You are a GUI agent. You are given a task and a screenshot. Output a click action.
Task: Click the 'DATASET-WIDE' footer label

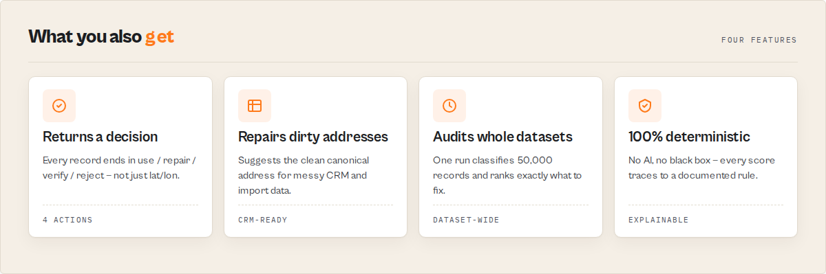pyautogui.click(x=467, y=220)
